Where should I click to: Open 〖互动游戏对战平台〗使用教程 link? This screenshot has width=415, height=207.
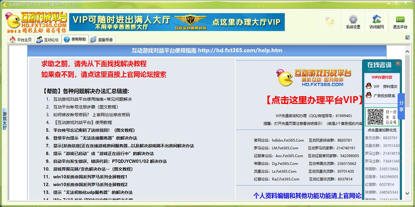pyautogui.click(x=83, y=122)
